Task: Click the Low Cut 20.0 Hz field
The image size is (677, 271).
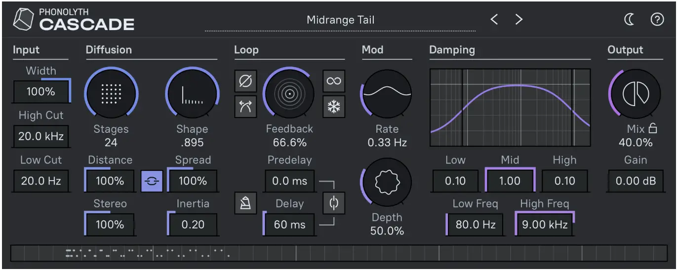Action: [x=41, y=181]
